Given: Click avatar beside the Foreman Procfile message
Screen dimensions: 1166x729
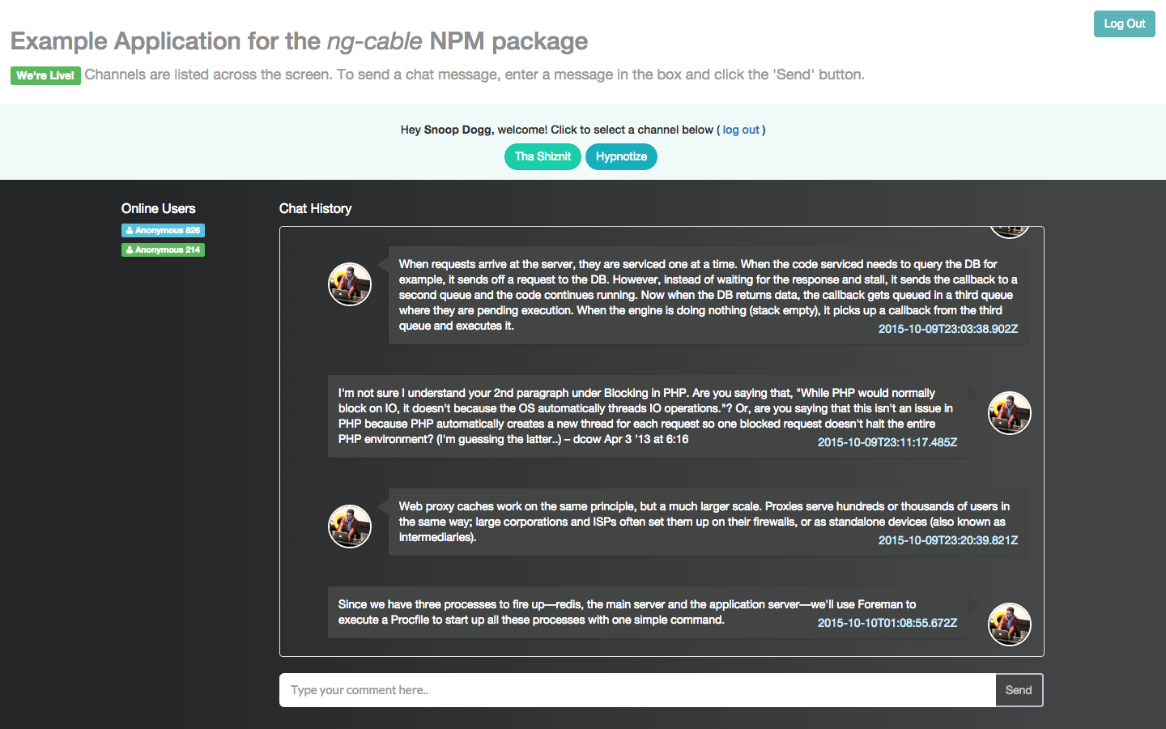Looking at the screenshot, I should pos(1010,625).
